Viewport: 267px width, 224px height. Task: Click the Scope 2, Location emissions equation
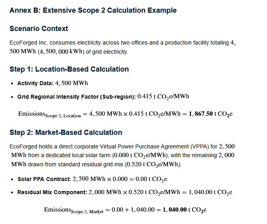(x=125, y=114)
